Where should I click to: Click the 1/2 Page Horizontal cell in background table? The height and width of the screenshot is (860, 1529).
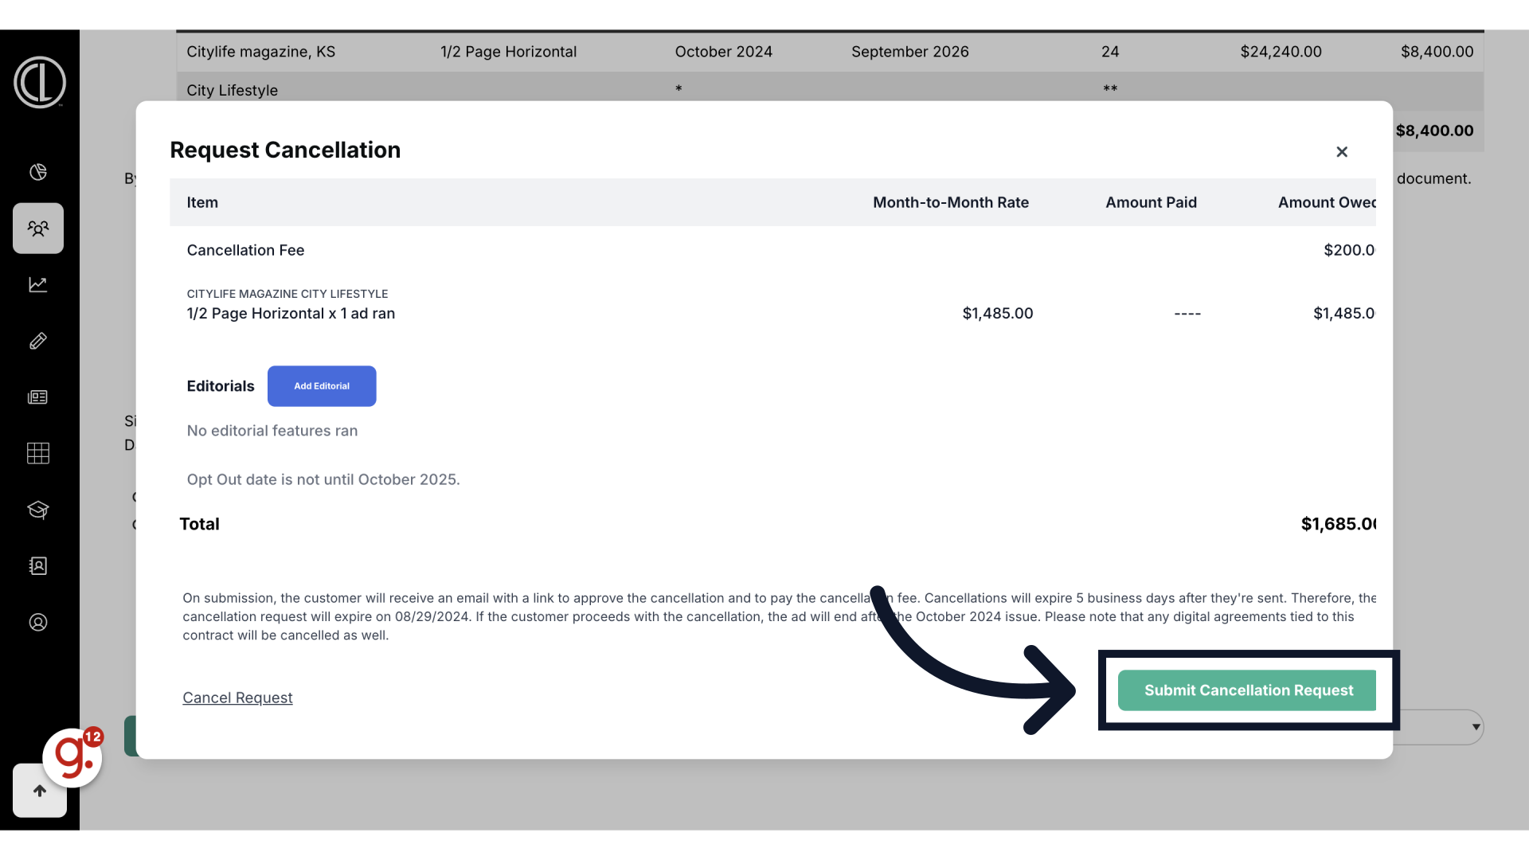(x=508, y=52)
